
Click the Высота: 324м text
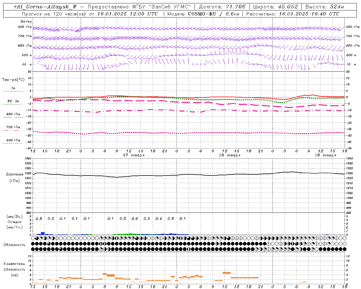[325, 7]
